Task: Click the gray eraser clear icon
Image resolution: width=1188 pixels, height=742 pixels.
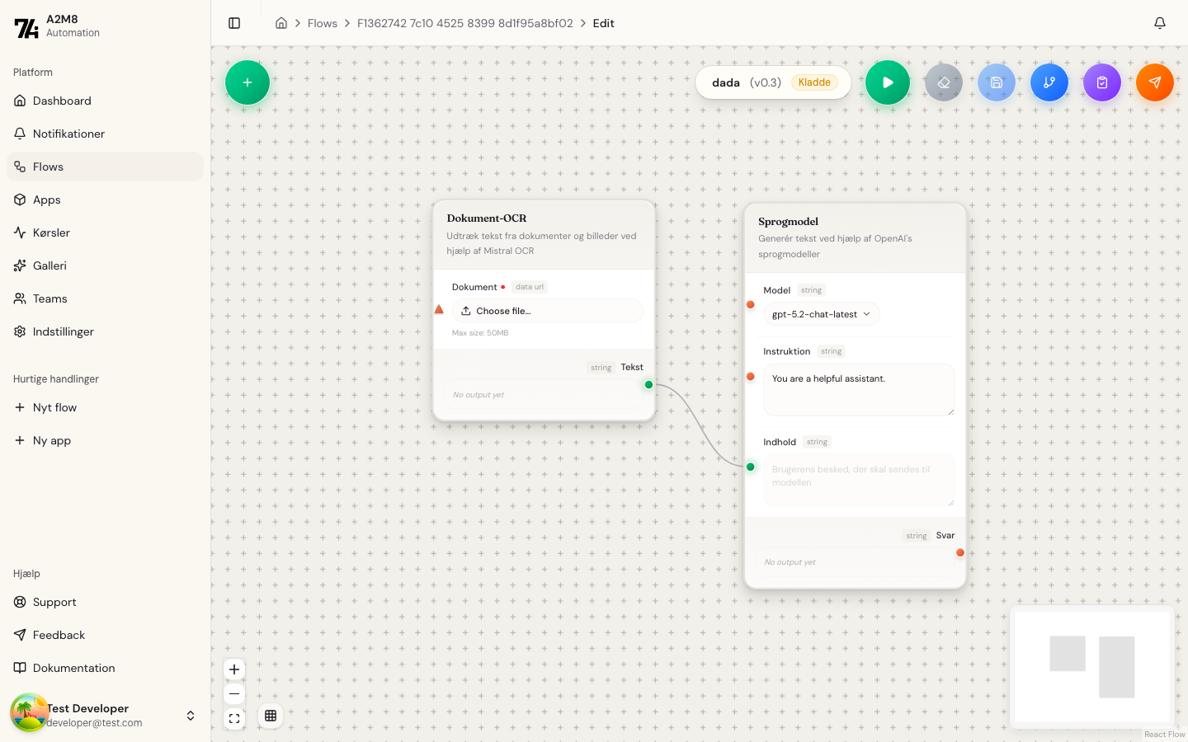Action: tap(944, 82)
